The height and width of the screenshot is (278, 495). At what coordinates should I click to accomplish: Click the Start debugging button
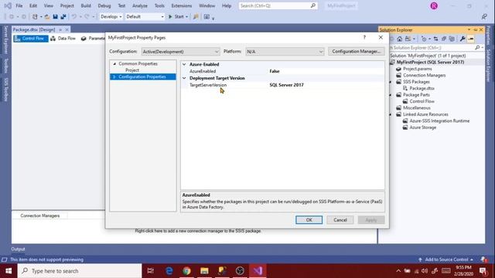[x=176, y=17]
